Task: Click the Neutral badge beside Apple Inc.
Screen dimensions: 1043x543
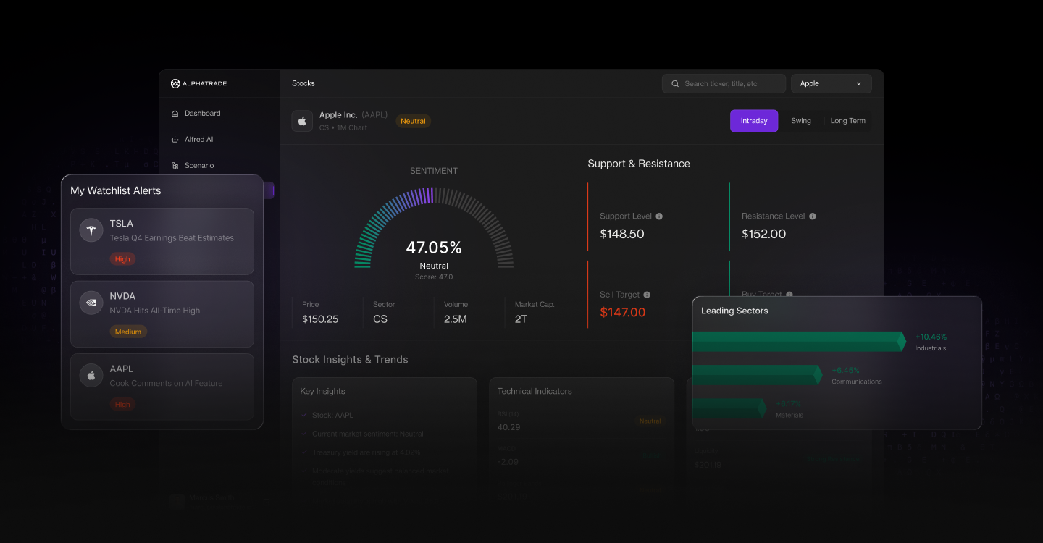Action: coord(413,121)
